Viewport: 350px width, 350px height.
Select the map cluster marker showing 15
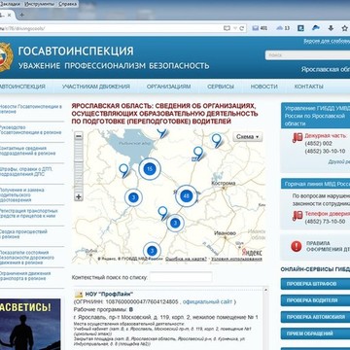(150, 168)
